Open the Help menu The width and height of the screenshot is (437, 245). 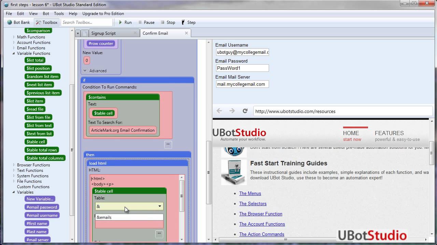(73, 14)
